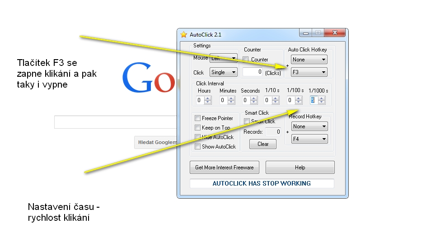Click the Minutes interval field
The image size is (426, 242).
(223, 100)
